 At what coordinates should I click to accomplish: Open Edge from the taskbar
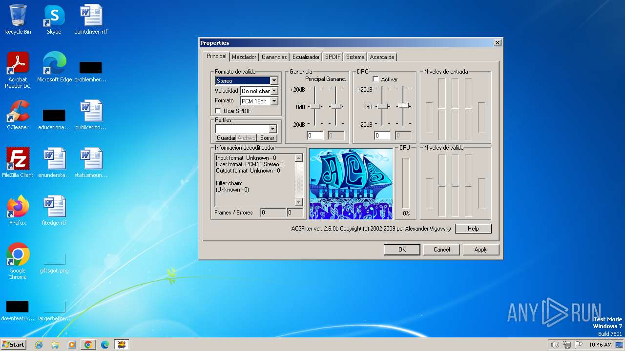tap(104, 345)
